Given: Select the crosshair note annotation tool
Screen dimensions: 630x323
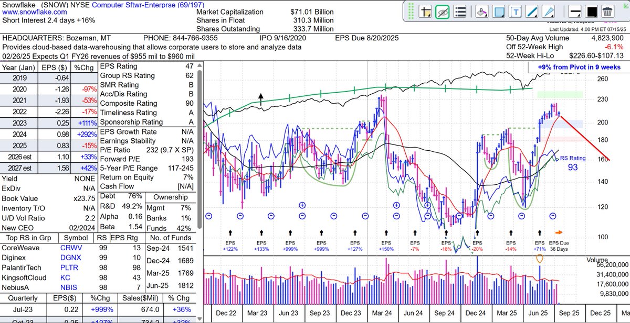Looking at the screenshot, I should tap(425, 12).
